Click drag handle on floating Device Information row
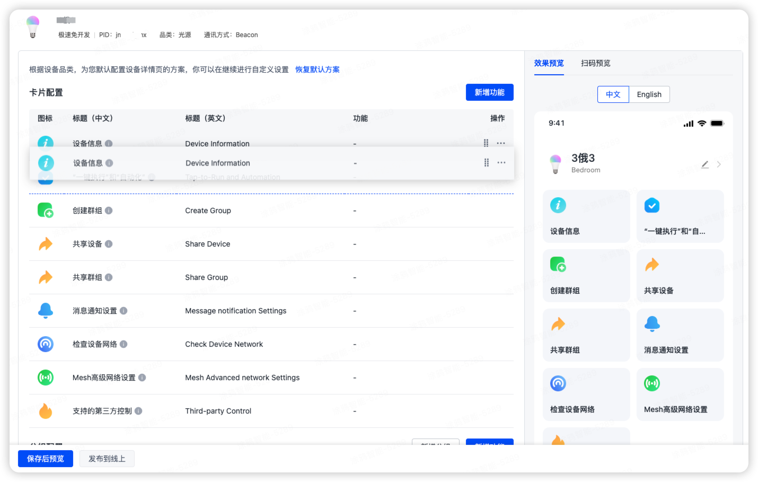This screenshot has width=758, height=482. tap(487, 163)
